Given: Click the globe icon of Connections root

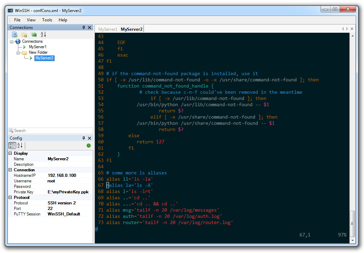Looking at the screenshot, I should click(x=18, y=41).
